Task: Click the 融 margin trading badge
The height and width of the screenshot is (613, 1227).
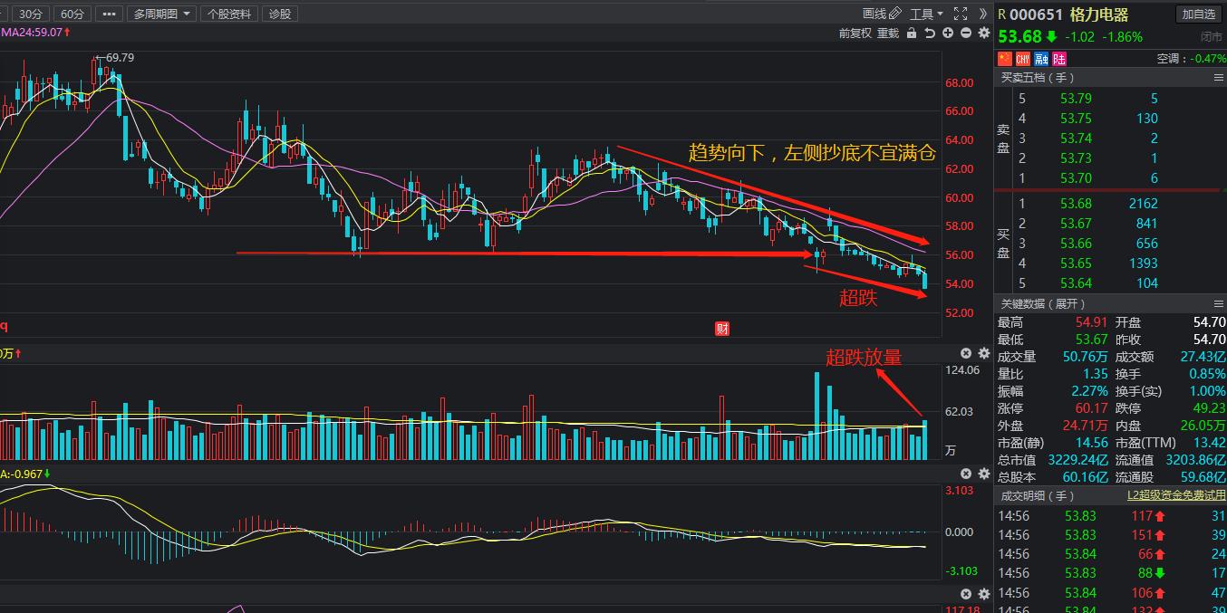Action: (x=1040, y=58)
